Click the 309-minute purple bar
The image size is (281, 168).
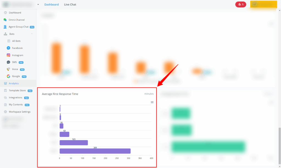pyautogui.click(x=95, y=151)
